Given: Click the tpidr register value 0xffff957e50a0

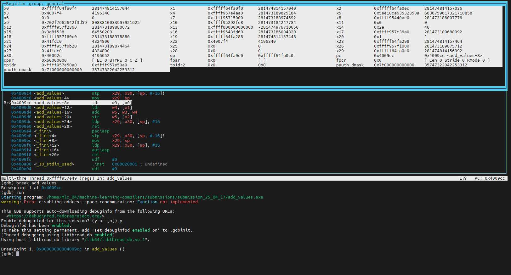Looking at the screenshot, I should coord(59,65).
